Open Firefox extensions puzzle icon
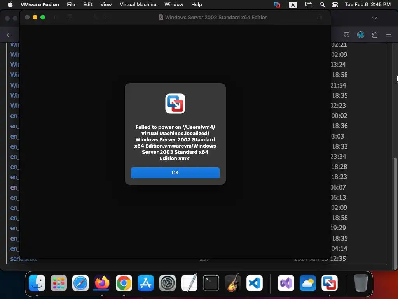The height and width of the screenshot is (299, 398). 375,35
